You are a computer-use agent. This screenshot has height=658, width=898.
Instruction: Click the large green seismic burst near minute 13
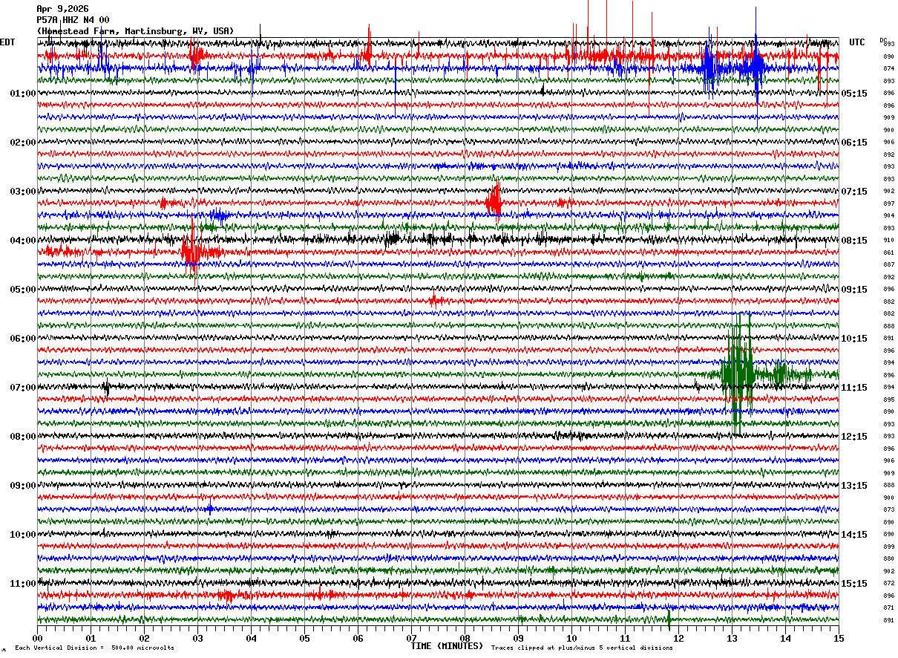[740, 374]
